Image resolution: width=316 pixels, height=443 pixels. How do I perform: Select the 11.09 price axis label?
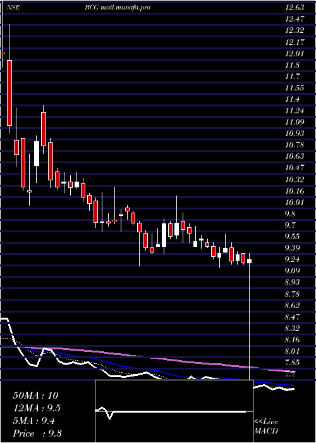tap(295, 122)
